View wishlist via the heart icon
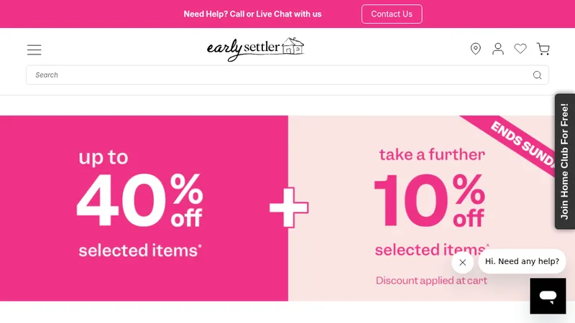This screenshot has height=323, width=575. tap(520, 48)
